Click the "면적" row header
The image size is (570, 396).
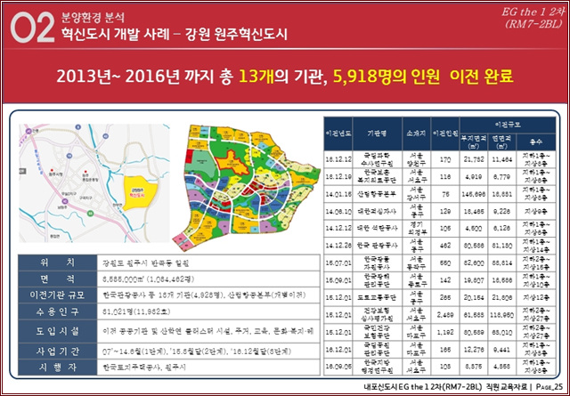pyautogui.click(x=57, y=279)
